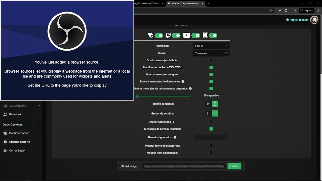Screen dimensions: 322x181
Task: Click the Cerrar Sesión logout icon
Action: pyautogui.click(x=5, y=151)
